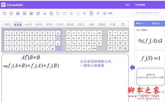This screenshot has width=165, height=102.
Task: Open the 反馈 feedback link
Action: click(110, 13)
